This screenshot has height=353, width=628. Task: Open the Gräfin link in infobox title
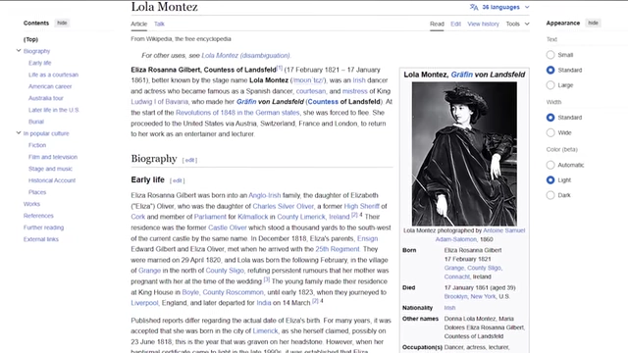461,75
